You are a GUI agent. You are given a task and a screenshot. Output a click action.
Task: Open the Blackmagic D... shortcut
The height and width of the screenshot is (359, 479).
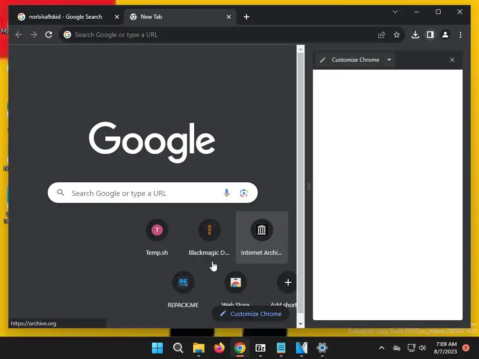pyautogui.click(x=209, y=237)
